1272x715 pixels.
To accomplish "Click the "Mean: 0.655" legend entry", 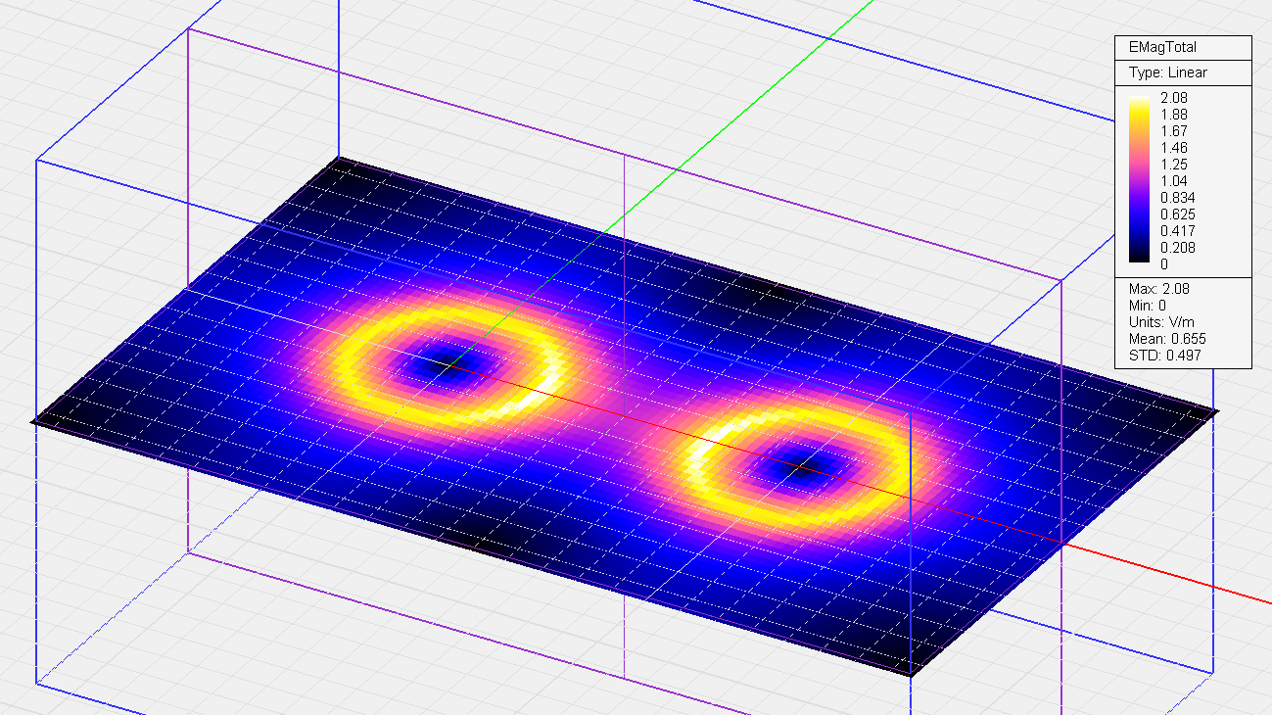I will click(1164, 339).
